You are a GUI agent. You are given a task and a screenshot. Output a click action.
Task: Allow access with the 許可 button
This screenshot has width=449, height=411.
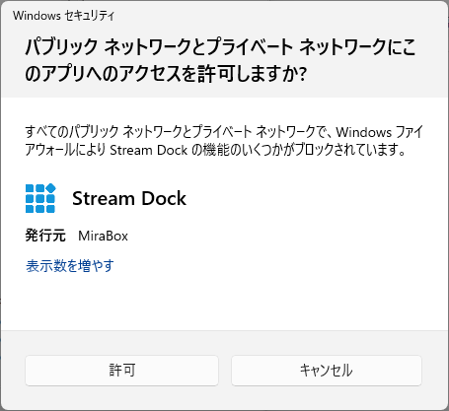coord(121,371)
